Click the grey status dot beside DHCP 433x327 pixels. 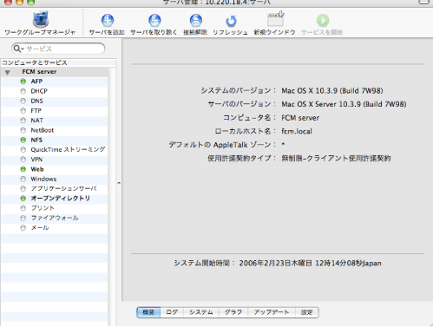23,91
